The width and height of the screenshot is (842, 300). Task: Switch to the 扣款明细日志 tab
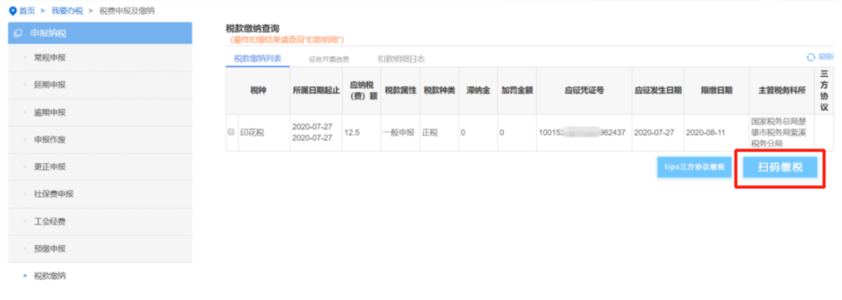pos(402,59)
